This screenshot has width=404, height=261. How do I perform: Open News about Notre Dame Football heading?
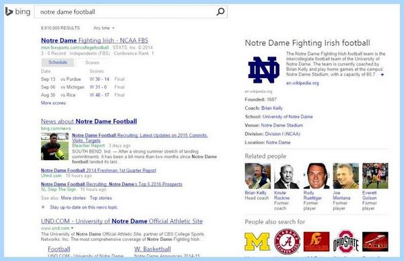point(89,121)
